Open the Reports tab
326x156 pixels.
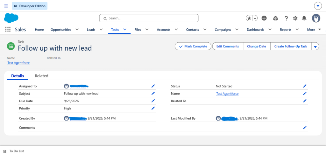(286, 30)
